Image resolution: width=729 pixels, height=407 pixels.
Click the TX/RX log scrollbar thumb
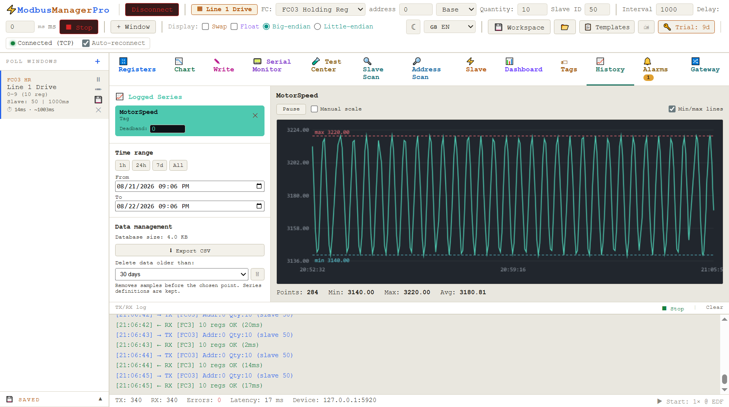click(x=724, y=379)
